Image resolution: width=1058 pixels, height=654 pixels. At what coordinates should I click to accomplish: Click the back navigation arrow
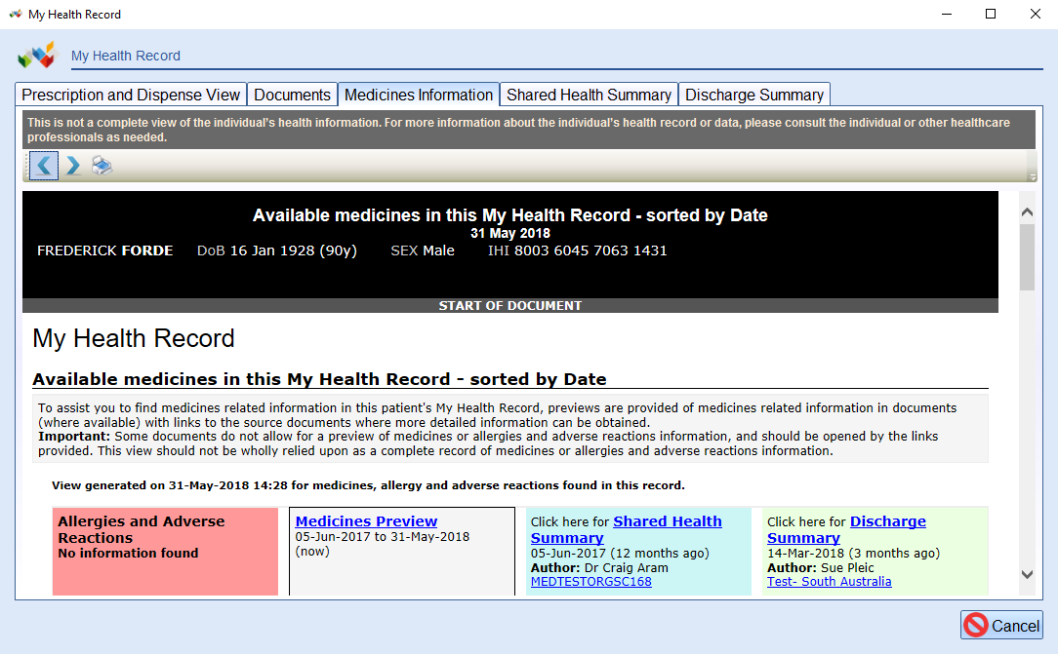click(43, 166)
